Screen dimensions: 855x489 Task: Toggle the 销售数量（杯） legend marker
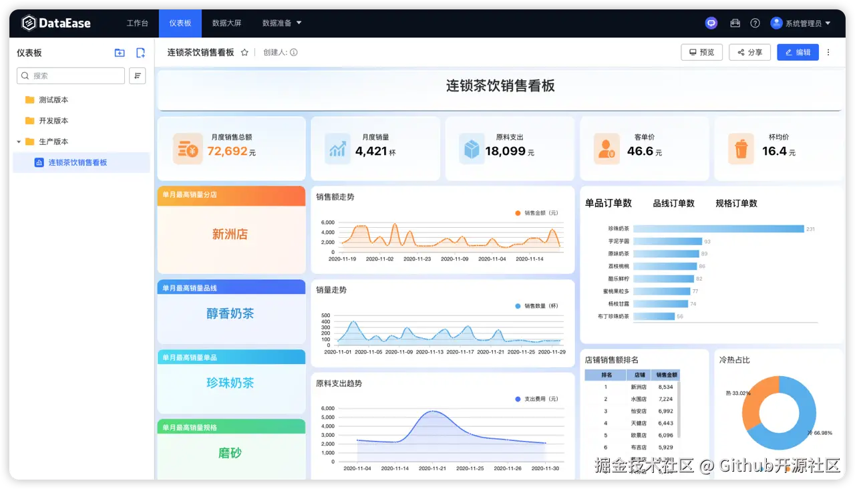(x=518, y=306)
